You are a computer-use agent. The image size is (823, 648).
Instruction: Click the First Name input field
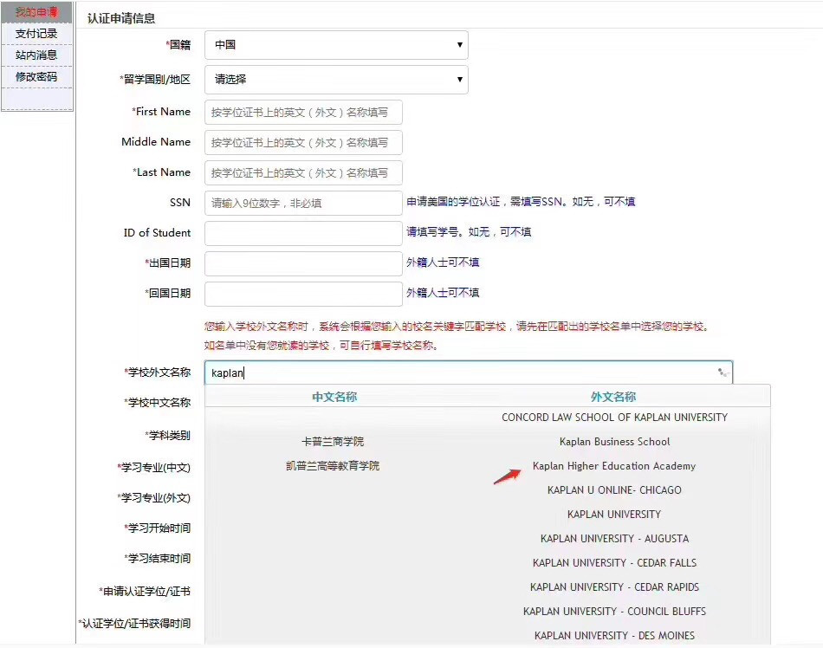pyautogui.click(x=303, y=112)
